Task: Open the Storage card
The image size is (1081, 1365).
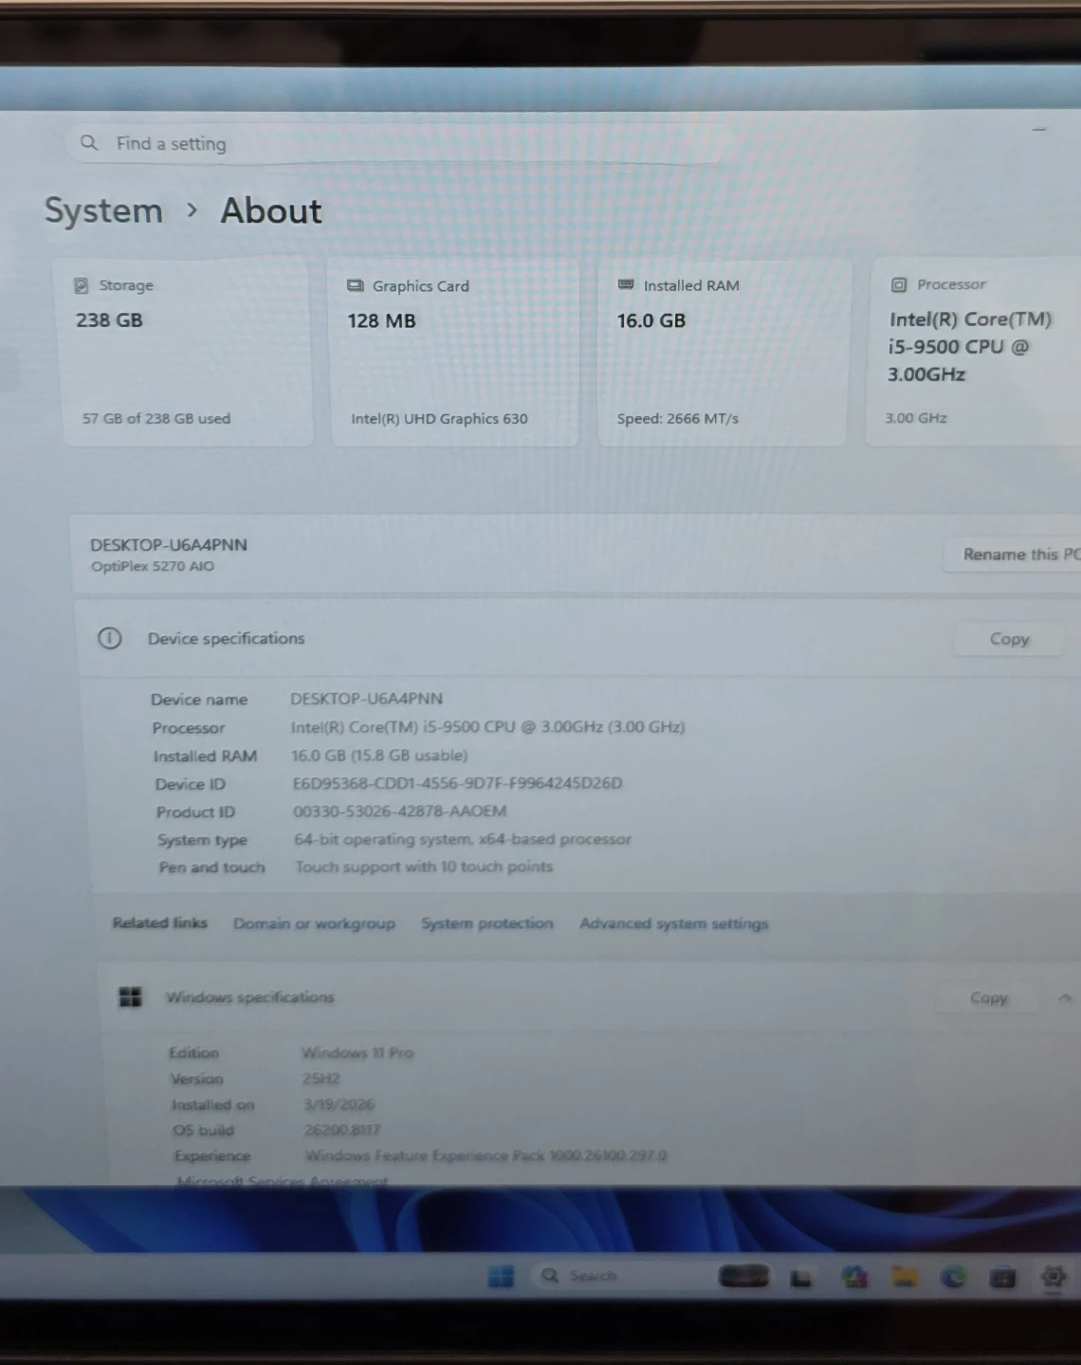Action: (x=185, y=352)
